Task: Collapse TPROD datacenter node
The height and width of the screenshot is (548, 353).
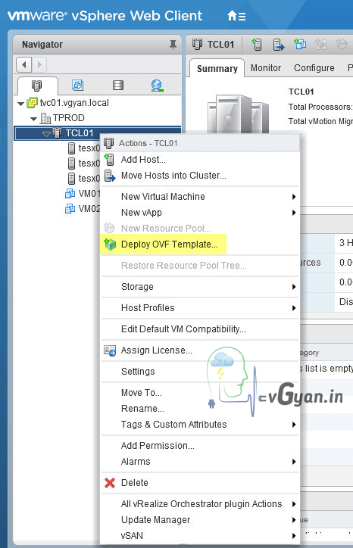Action: [x=34, y=119]
